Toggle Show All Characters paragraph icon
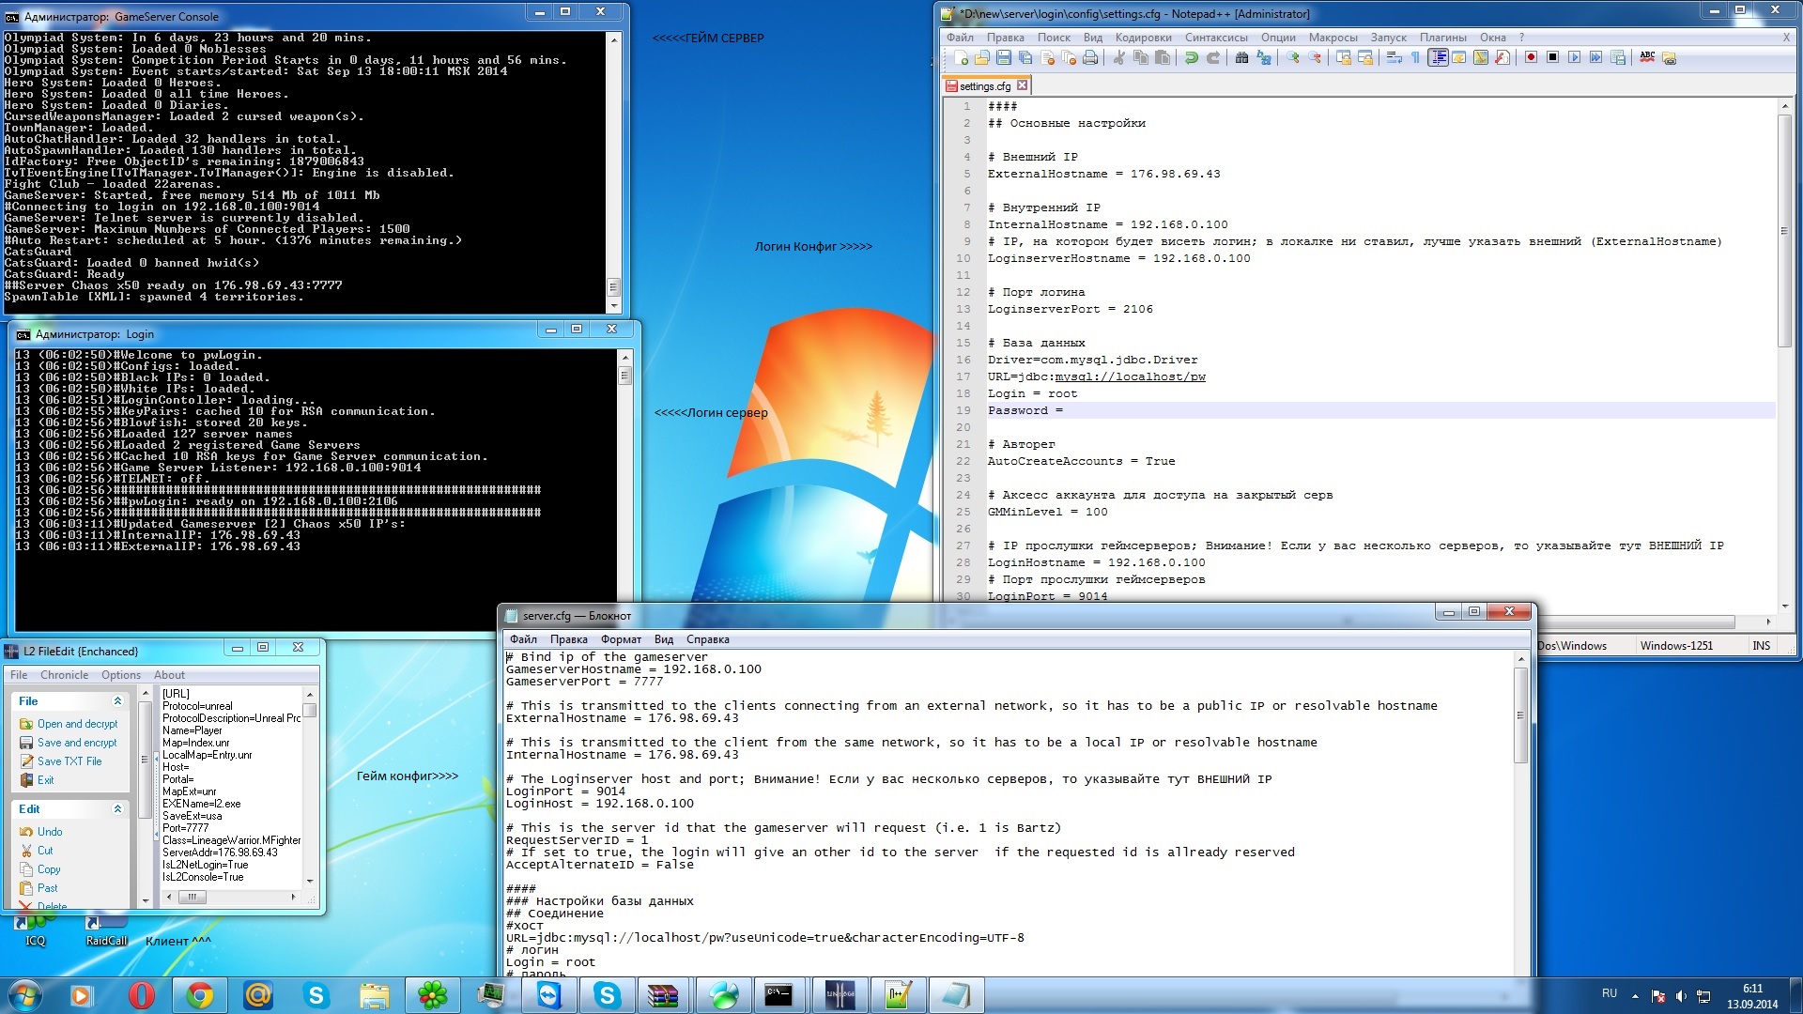1803x1014 pixels. pos(1415,57)
